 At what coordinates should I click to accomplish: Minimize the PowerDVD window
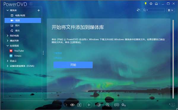(163, 4)
